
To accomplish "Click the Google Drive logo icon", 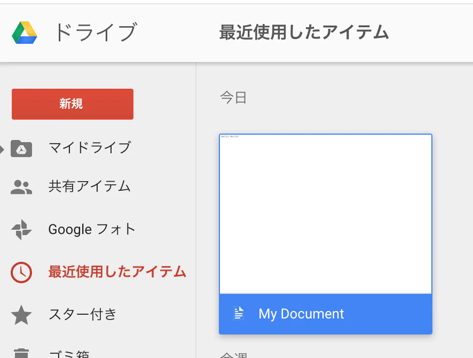I will click(25, 33).
